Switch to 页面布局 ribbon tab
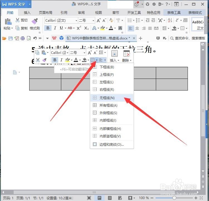Viewport: 209px width, 201px height. tap(46, 12)
